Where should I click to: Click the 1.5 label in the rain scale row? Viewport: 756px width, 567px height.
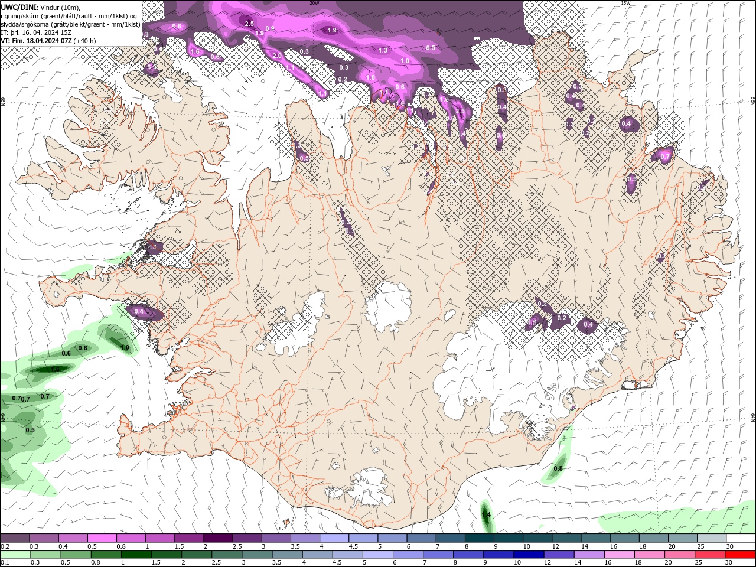tap(156, 562)
